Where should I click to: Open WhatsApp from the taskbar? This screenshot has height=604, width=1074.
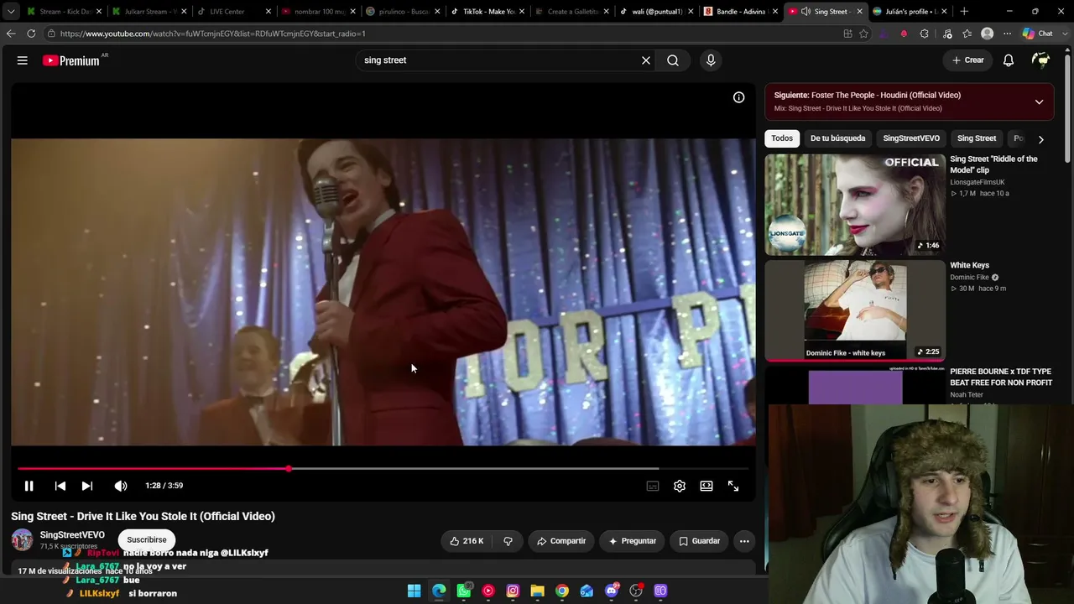pos(464,591)
